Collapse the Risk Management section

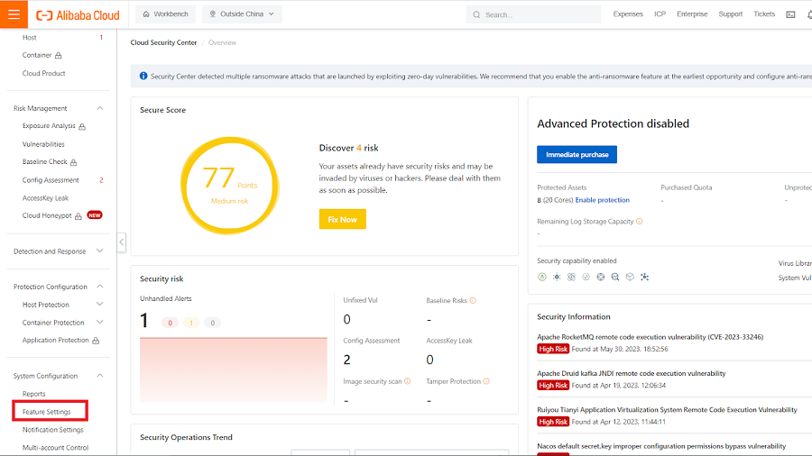click(99, 108)
